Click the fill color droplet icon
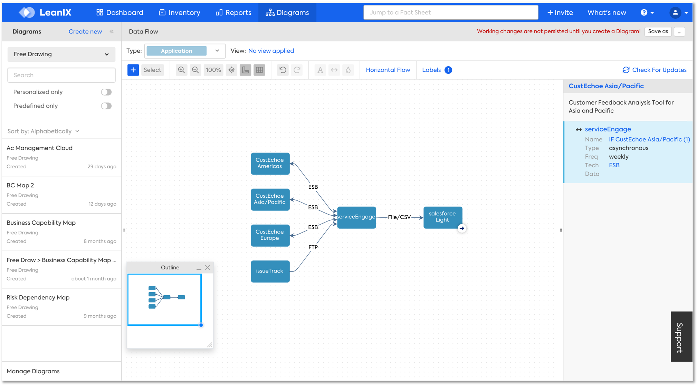This screenshot has height=385, width=697. 348,70
